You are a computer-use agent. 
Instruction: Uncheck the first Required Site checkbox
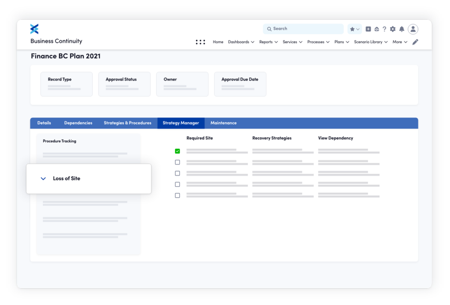pyautogui.click(x=177, y=151)
